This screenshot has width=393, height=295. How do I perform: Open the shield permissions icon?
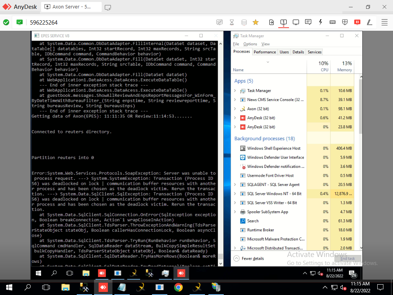pyautogui.click(x=345, y=22)
